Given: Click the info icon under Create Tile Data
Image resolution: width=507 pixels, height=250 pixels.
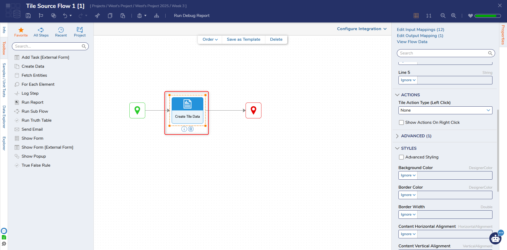Looking at the screenshot, I should tap(184, 129).
